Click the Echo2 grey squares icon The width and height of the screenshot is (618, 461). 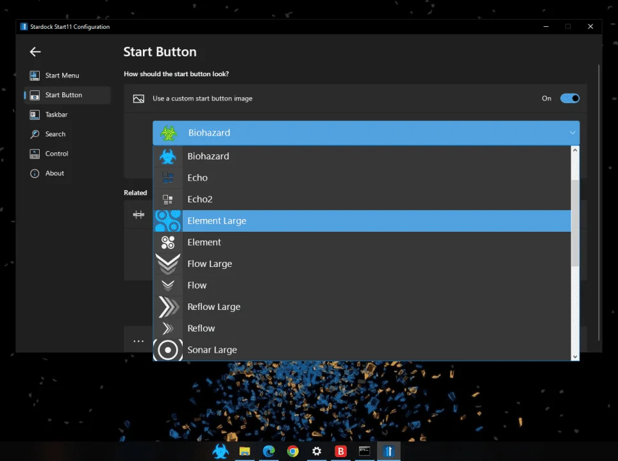168,199
